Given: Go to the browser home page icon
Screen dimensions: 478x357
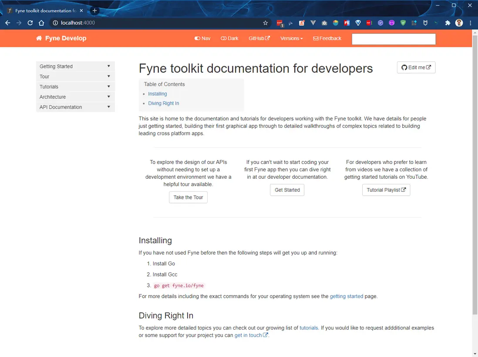Looking at the screenshot, I should 41,23.
